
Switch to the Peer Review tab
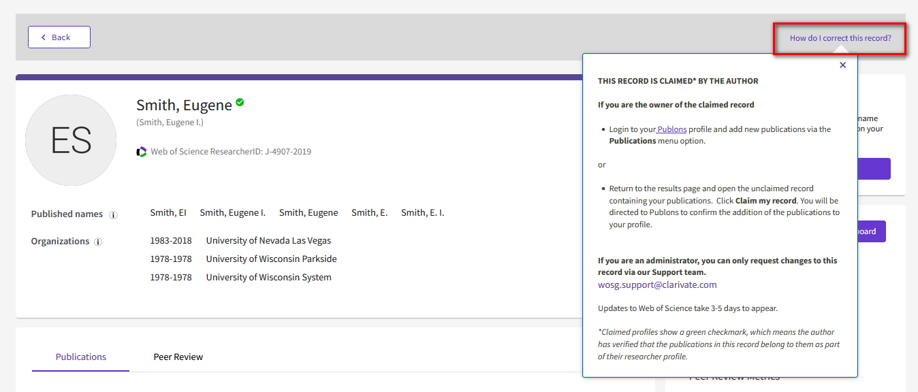click(x=178, y=356)
